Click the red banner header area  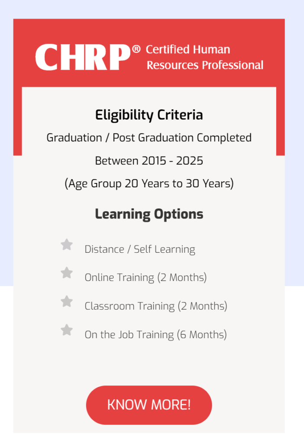[x=149, y=52]
